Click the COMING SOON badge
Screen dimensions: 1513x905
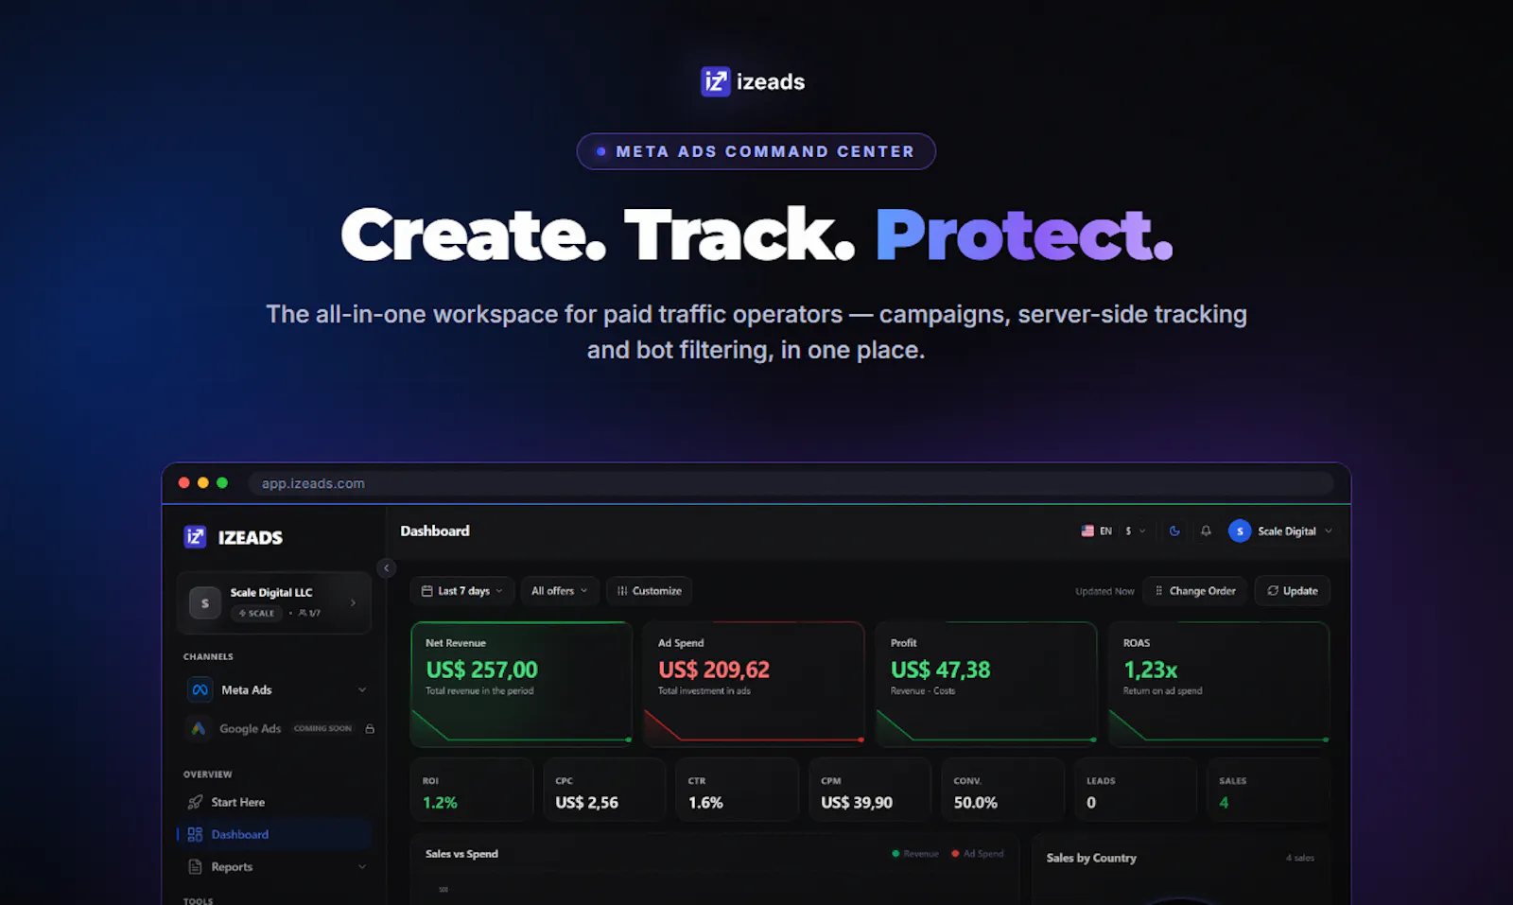322,729
